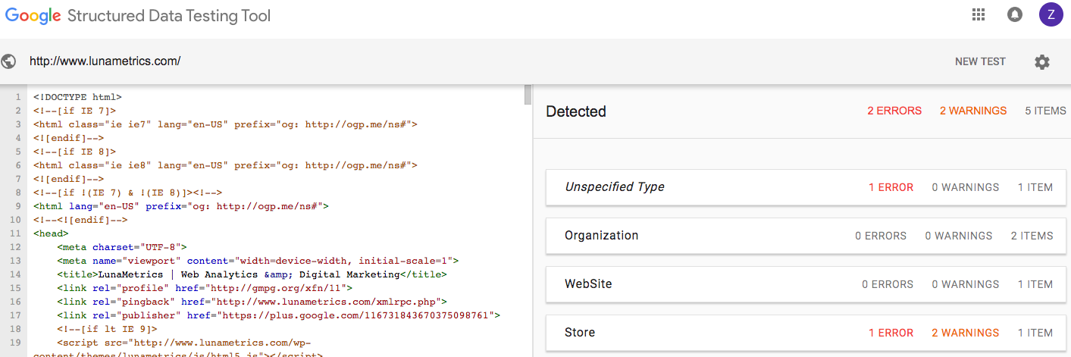The height and width of the screenshot is (357, 1071).
Task: Click the meta charset UTF-8 line
Action: (x=122, y=246)
